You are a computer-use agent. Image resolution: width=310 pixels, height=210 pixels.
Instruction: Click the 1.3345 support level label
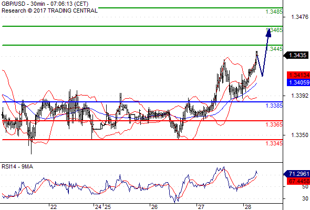(x=274, y=143)
